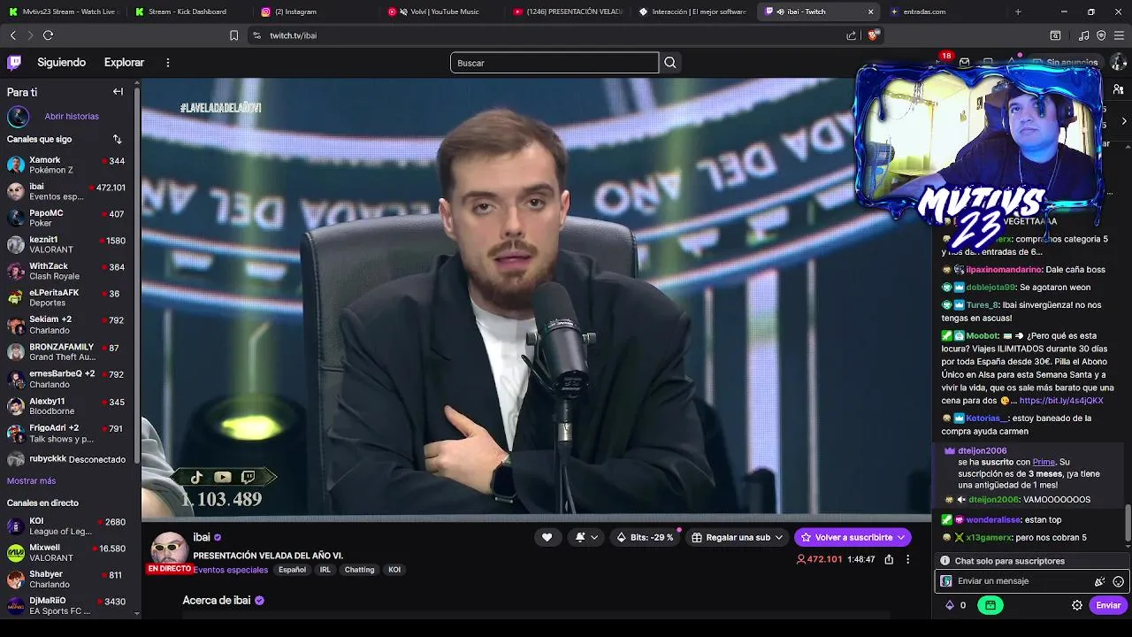Go back in browser
Image resolution: width=1132 pixels, height=637 pixels.
(12, 35)
